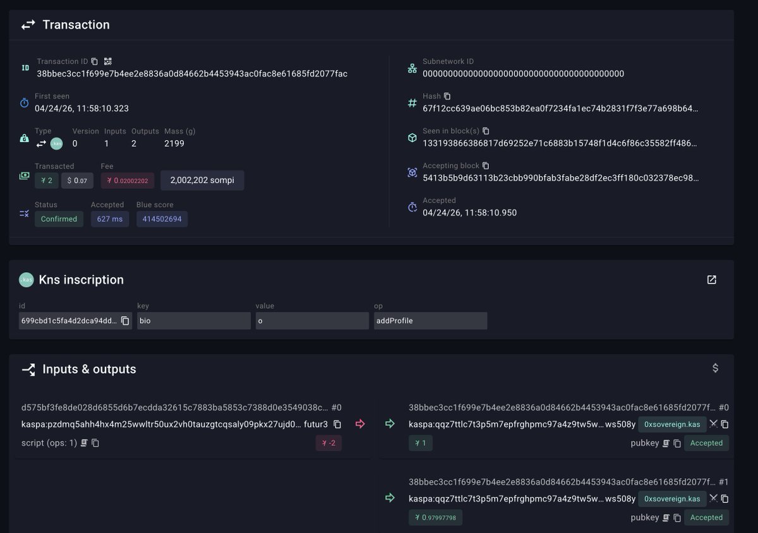The height and width of the screenshot is (533, 758).
Task: Click the Accepted badge on output #1
Action: pyautogui.click(x=706, y=518)
